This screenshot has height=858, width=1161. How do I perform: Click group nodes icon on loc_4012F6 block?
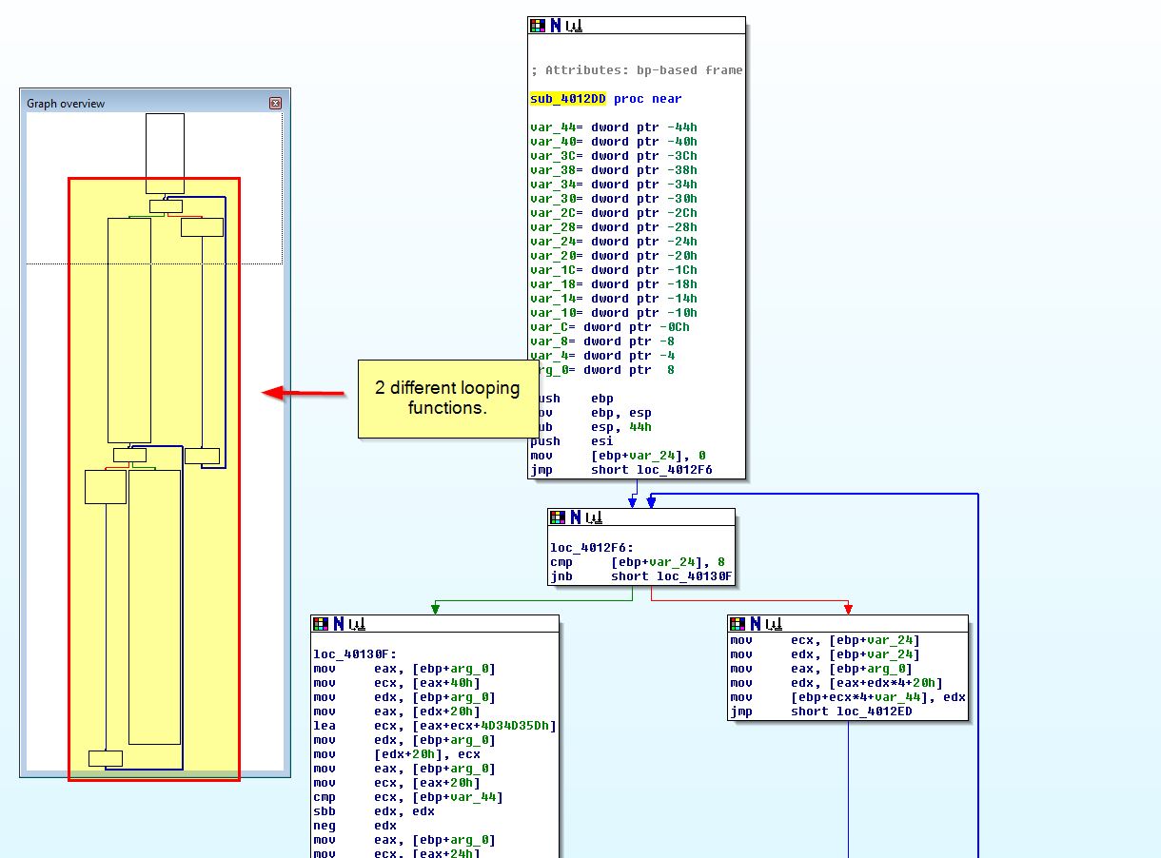click(x=593, y=517)
